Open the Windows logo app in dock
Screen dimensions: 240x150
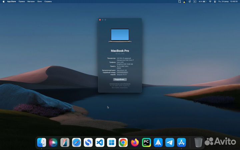(x=111, y=143)
